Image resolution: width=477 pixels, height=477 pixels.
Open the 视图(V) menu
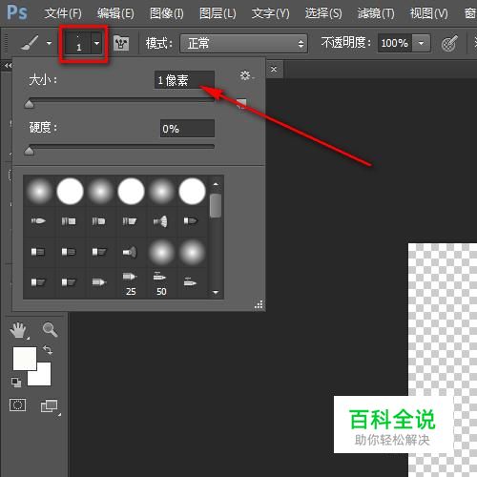tap(428, 13)
